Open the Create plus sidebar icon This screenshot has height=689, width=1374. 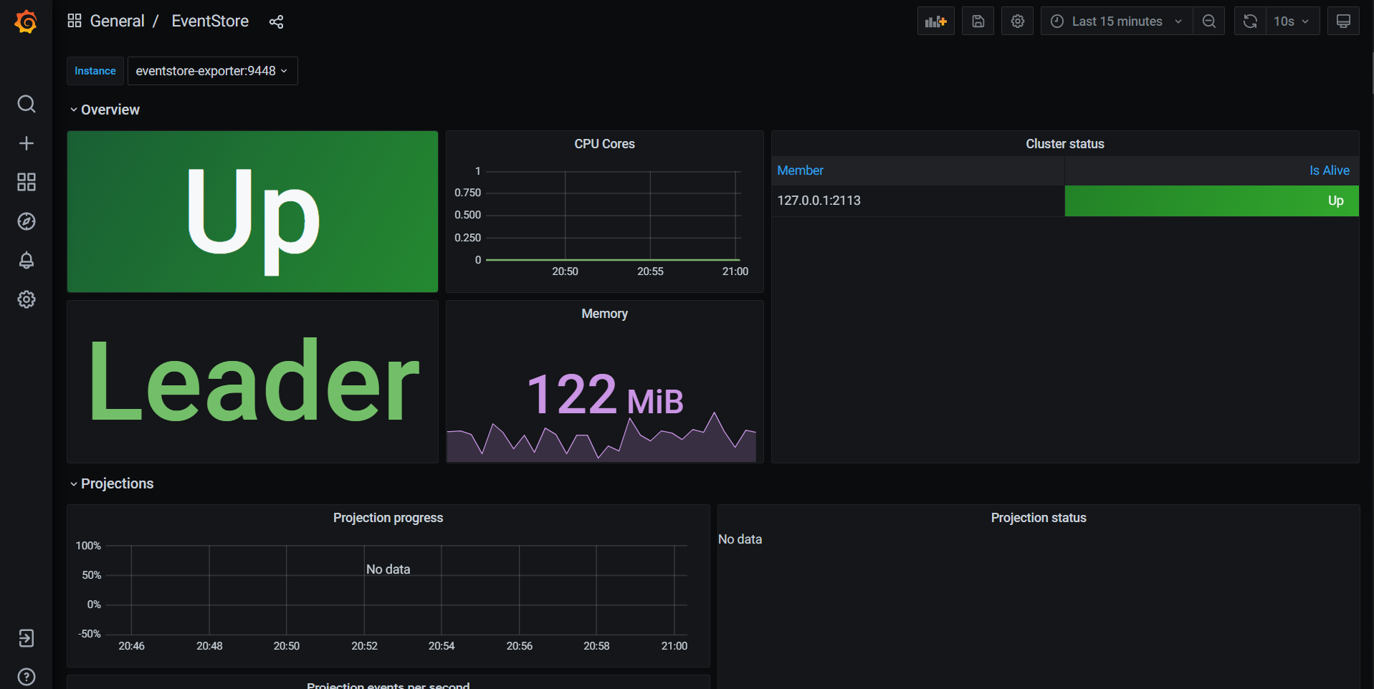click(x=27, y=143)
